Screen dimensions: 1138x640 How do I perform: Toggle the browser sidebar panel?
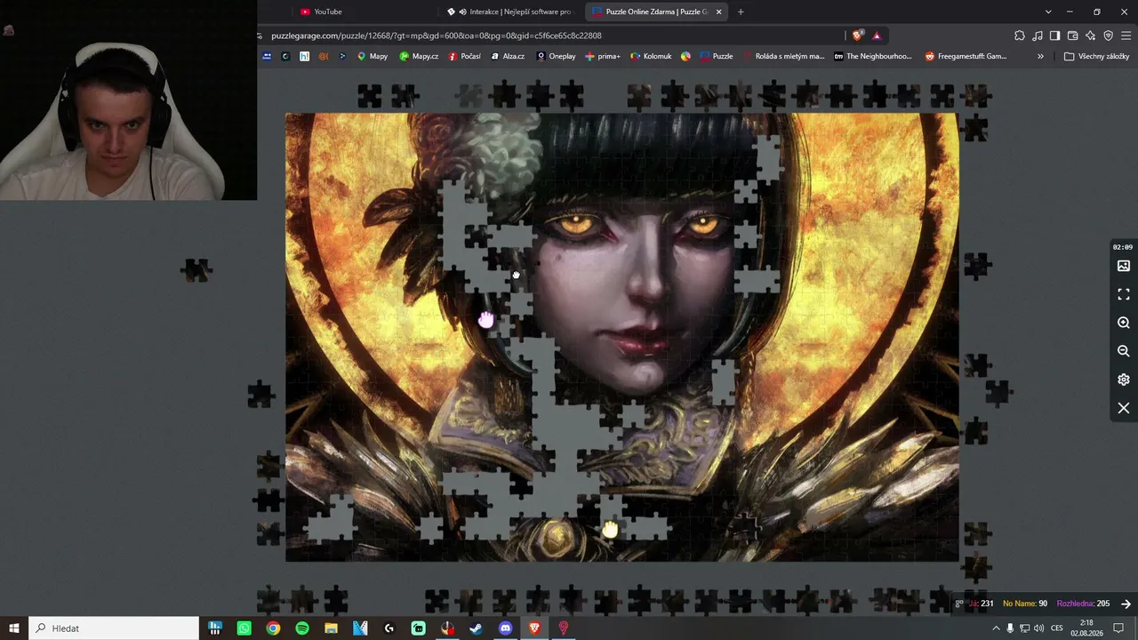(x=1054, y=36)
